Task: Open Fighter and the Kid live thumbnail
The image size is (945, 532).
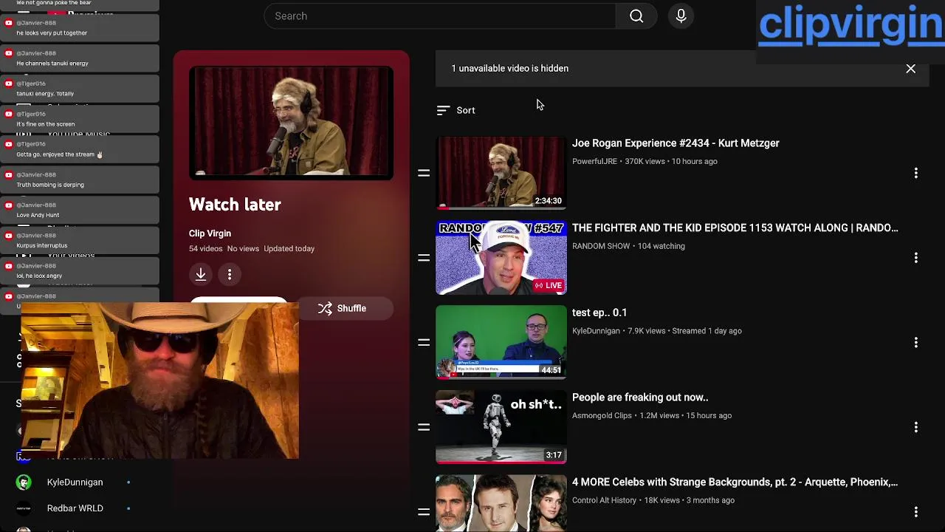Action: coord(501,257)
